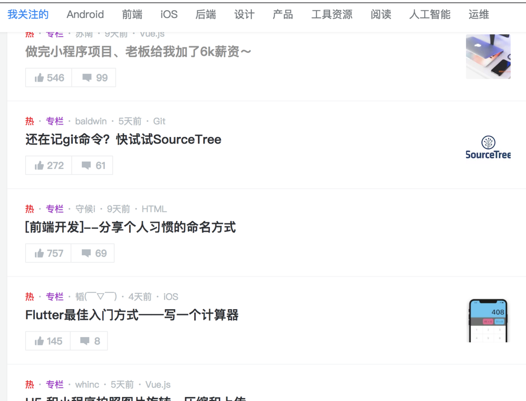Filter by the Git tag
Screen dimensions: 526x401
(x=159, y=121)
